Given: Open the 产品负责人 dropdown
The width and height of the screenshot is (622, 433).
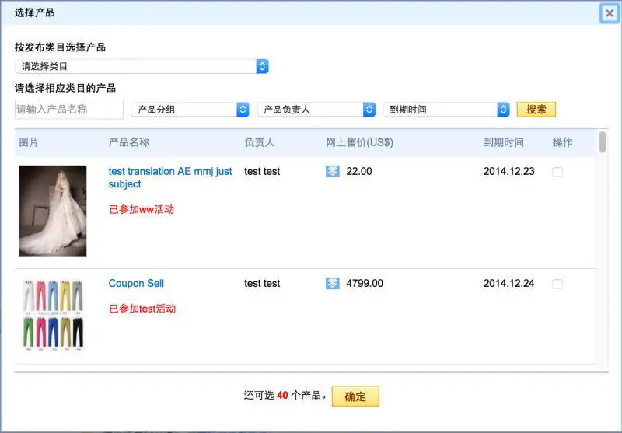Looking at the screenshot, I should coord(316,110).
